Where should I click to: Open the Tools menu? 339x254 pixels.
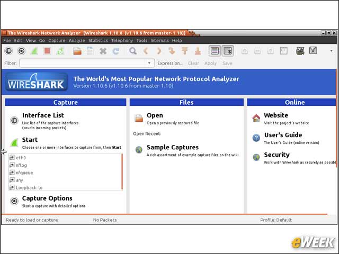pyautogui.click(x=141, y=40)
